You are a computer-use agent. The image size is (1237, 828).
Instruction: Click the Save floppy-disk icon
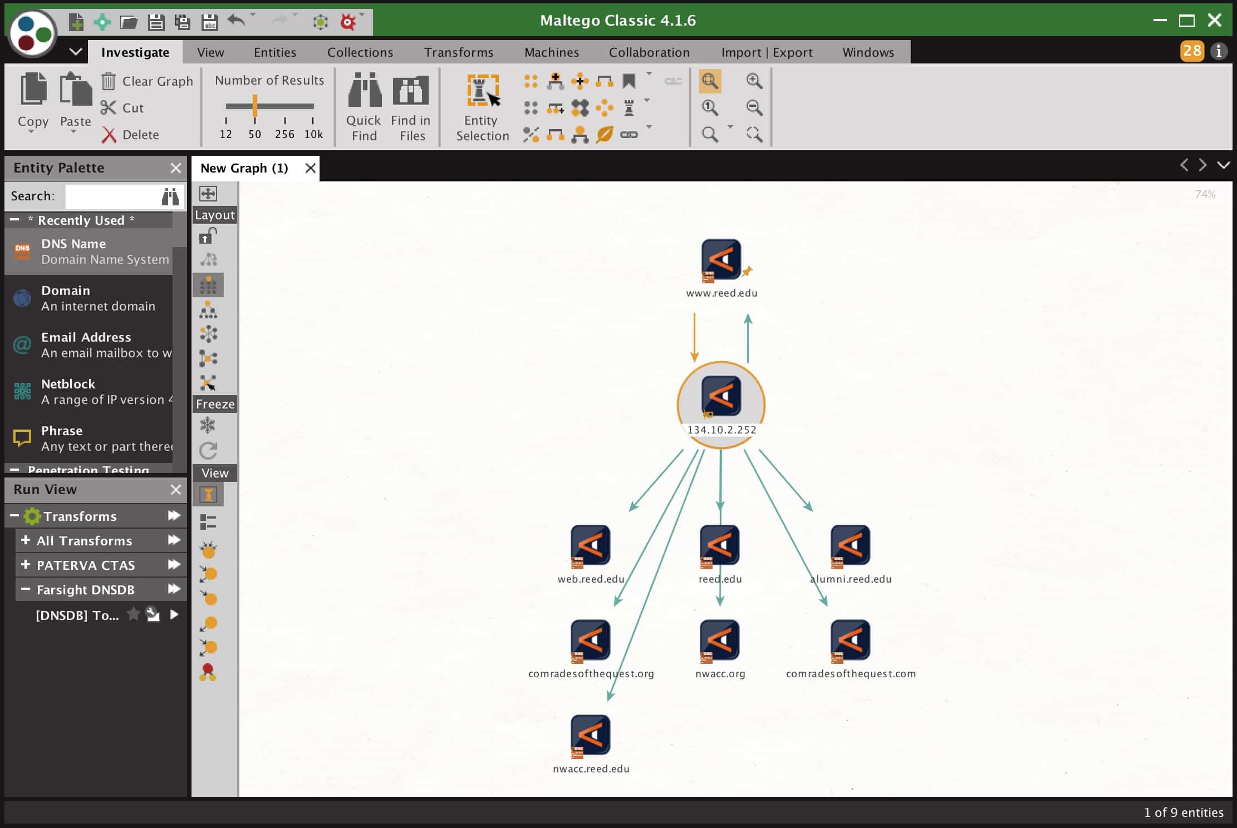click(156, 22)
